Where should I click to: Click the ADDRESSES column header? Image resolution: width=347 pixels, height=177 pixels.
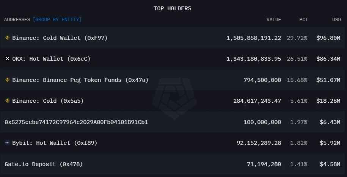click(17, 20)
